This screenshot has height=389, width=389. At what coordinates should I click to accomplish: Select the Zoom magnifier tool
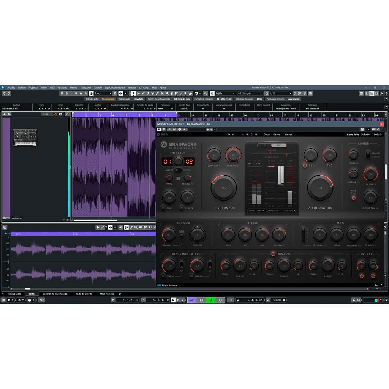(167, 93)
